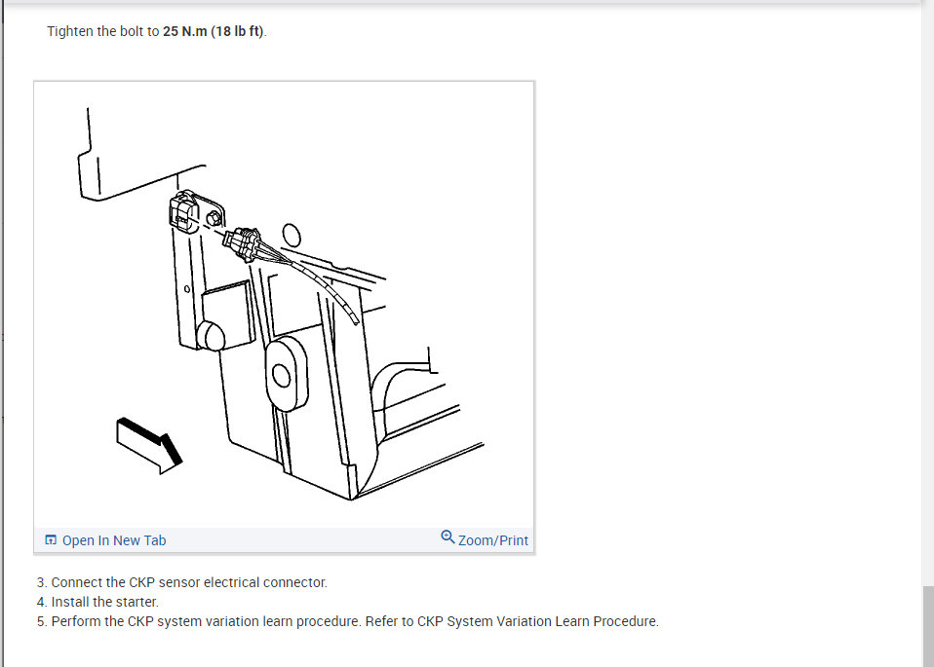The height and width of the screenshot is (667, 934).
Task: Select the Zoom/Print link text
Action: pos(492,540)
